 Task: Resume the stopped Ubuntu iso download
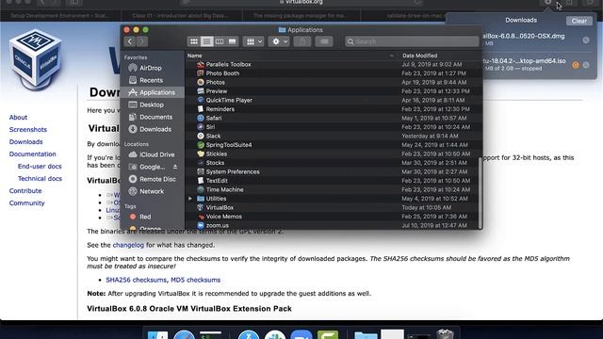tap(576, 65)
